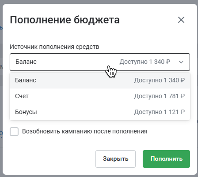Click the Возобновить кампанию после пополнения label
The image size is (198, 177).
(85, 131)
